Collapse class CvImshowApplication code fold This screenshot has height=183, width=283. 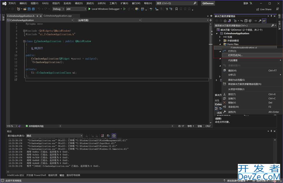[x=24, y=41]
